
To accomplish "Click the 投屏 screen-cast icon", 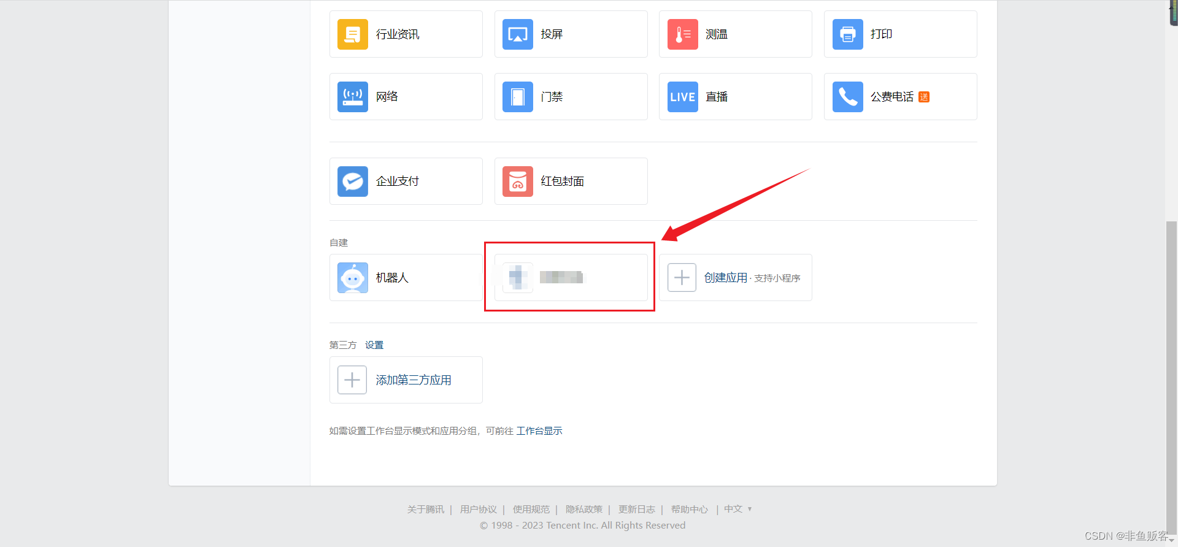I will tap(518, 34).
